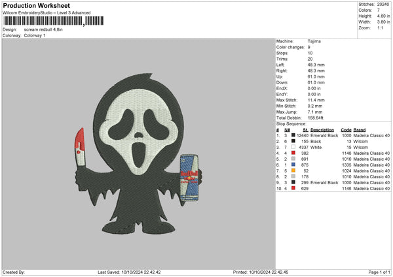The image size is (393, 277).
Task: Click the Emerald Black swatch in row 9
Action: [x=293, y=182]
